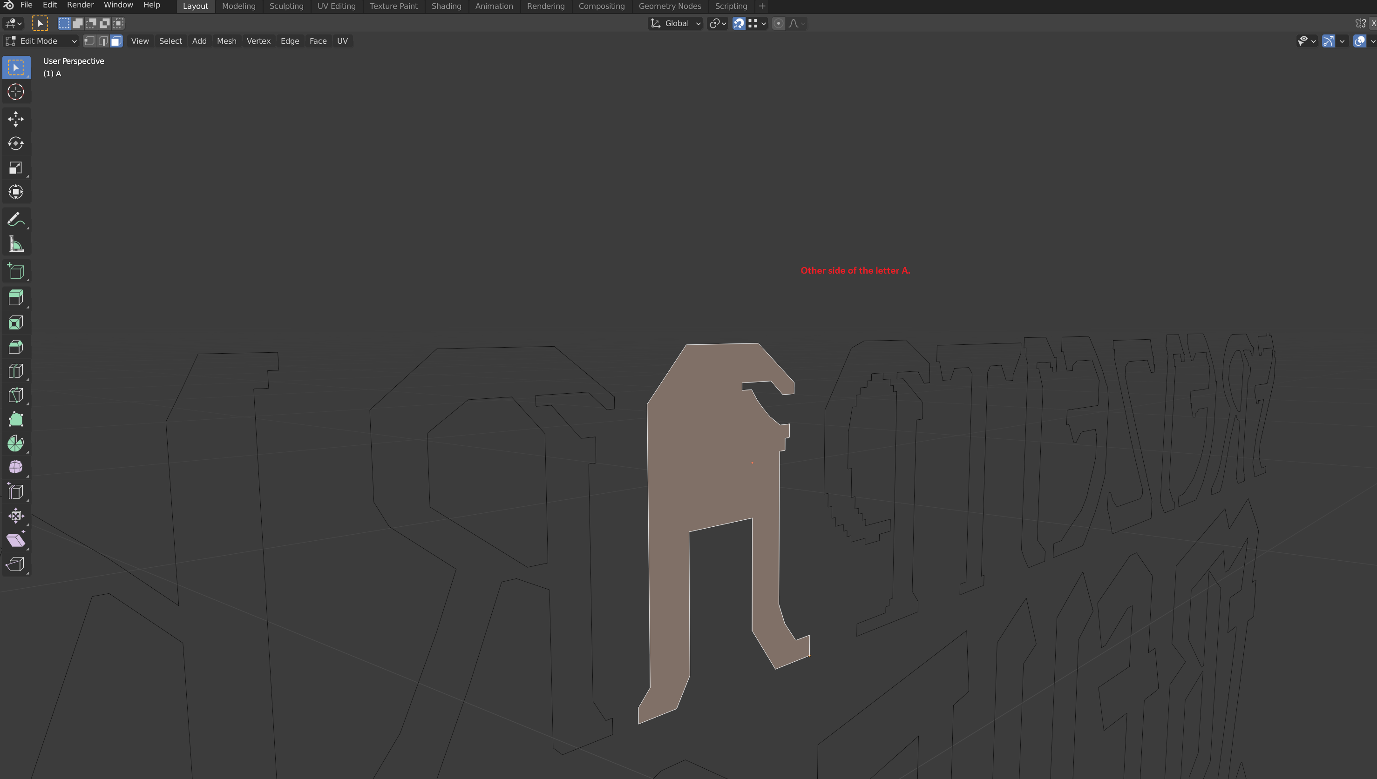This screenshot has width=1377, height=779.
Task: Expand the snapping options dropdown
Action: 758,23
